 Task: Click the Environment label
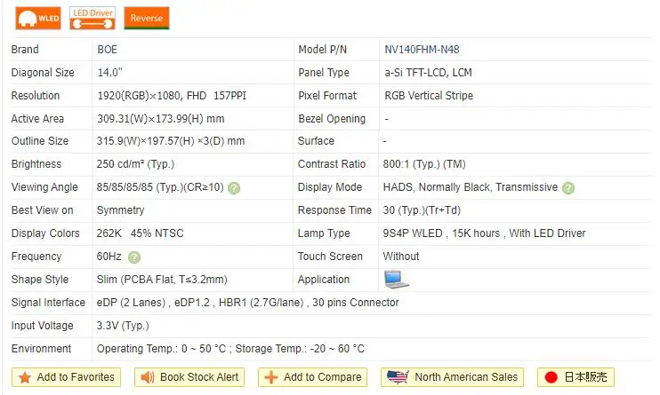click(x=41, y=349)
